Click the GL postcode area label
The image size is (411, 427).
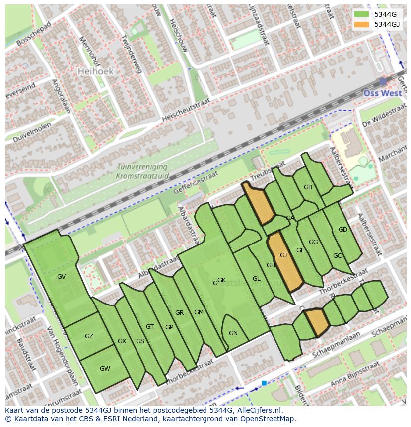click(256, 279)
